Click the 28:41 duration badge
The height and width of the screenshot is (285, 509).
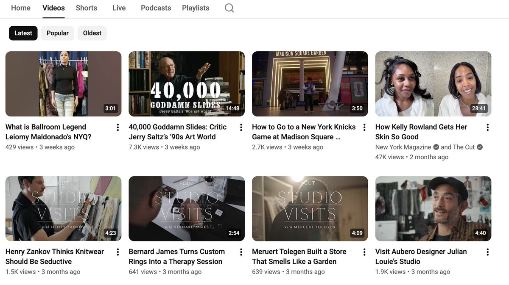coord(479,108)
